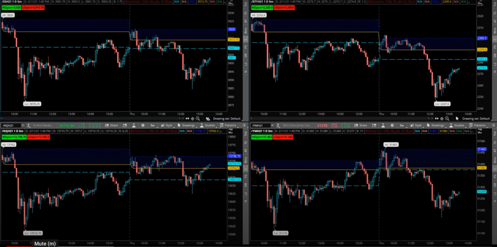This screenshot has width=497, height=247.
Task: Click zoom-in magnifier under /RTYH21 chart
Action: [447, 119]
